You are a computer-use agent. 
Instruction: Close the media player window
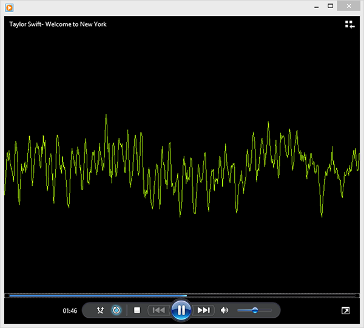(349, 6)
